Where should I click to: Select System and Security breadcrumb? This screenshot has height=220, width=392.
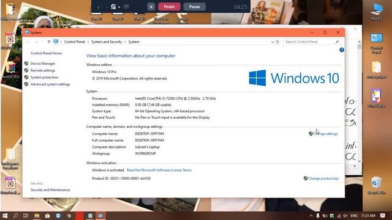coord(107,42)
